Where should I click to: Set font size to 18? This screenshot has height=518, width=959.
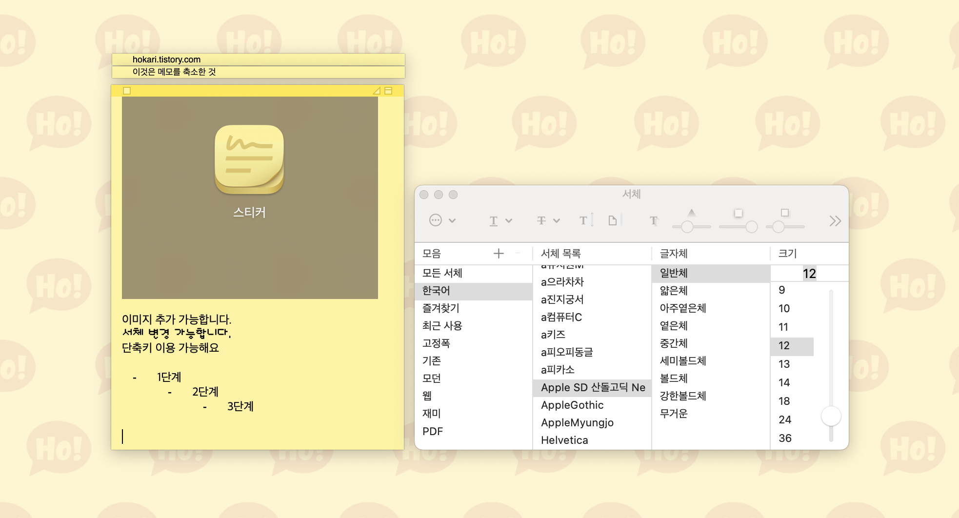[x=792, y=401]
